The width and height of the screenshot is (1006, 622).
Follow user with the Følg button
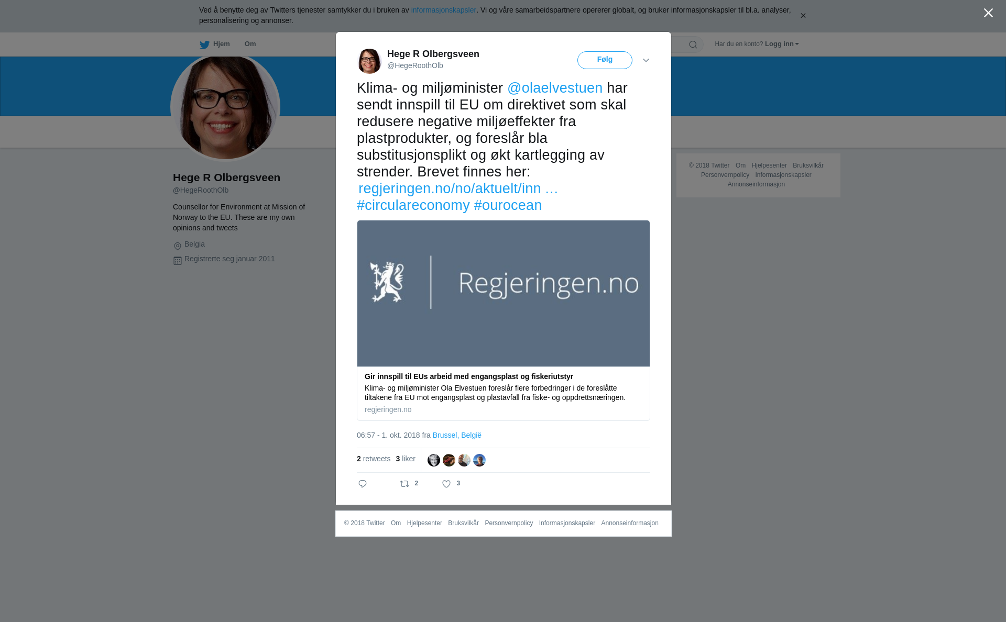pos(605,60)
